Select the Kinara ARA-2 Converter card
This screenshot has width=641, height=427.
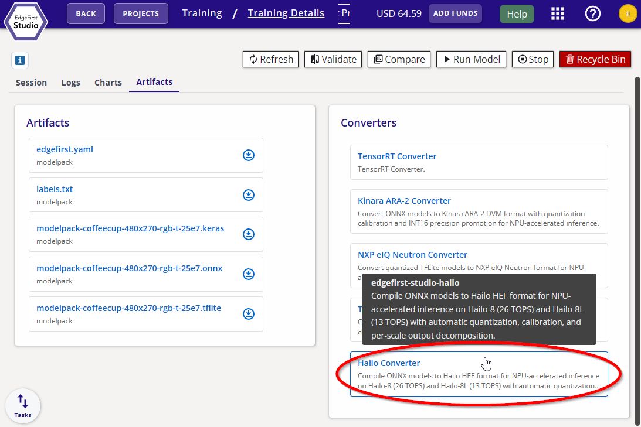(479, 211)
